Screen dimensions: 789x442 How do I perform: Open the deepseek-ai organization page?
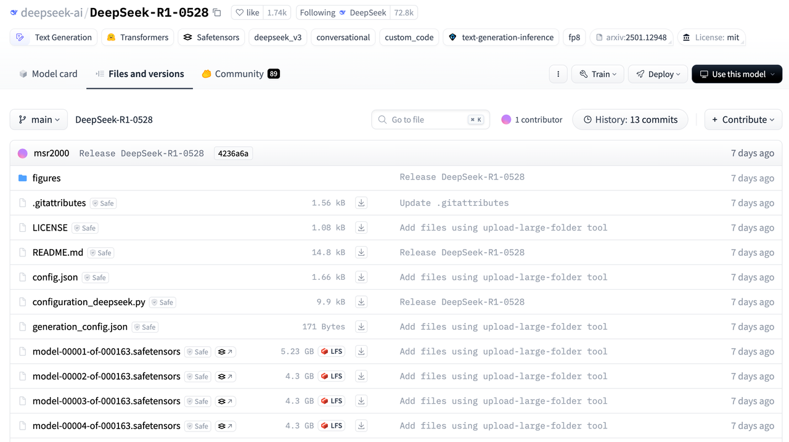[52, 12]
